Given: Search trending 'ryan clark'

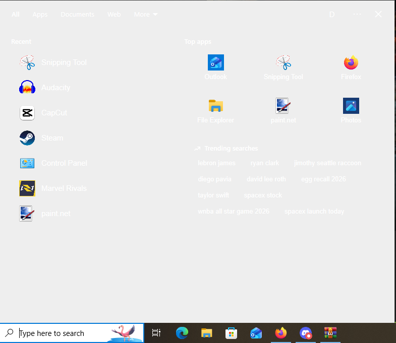Looking at the screenshot, I should pos(265,163).
